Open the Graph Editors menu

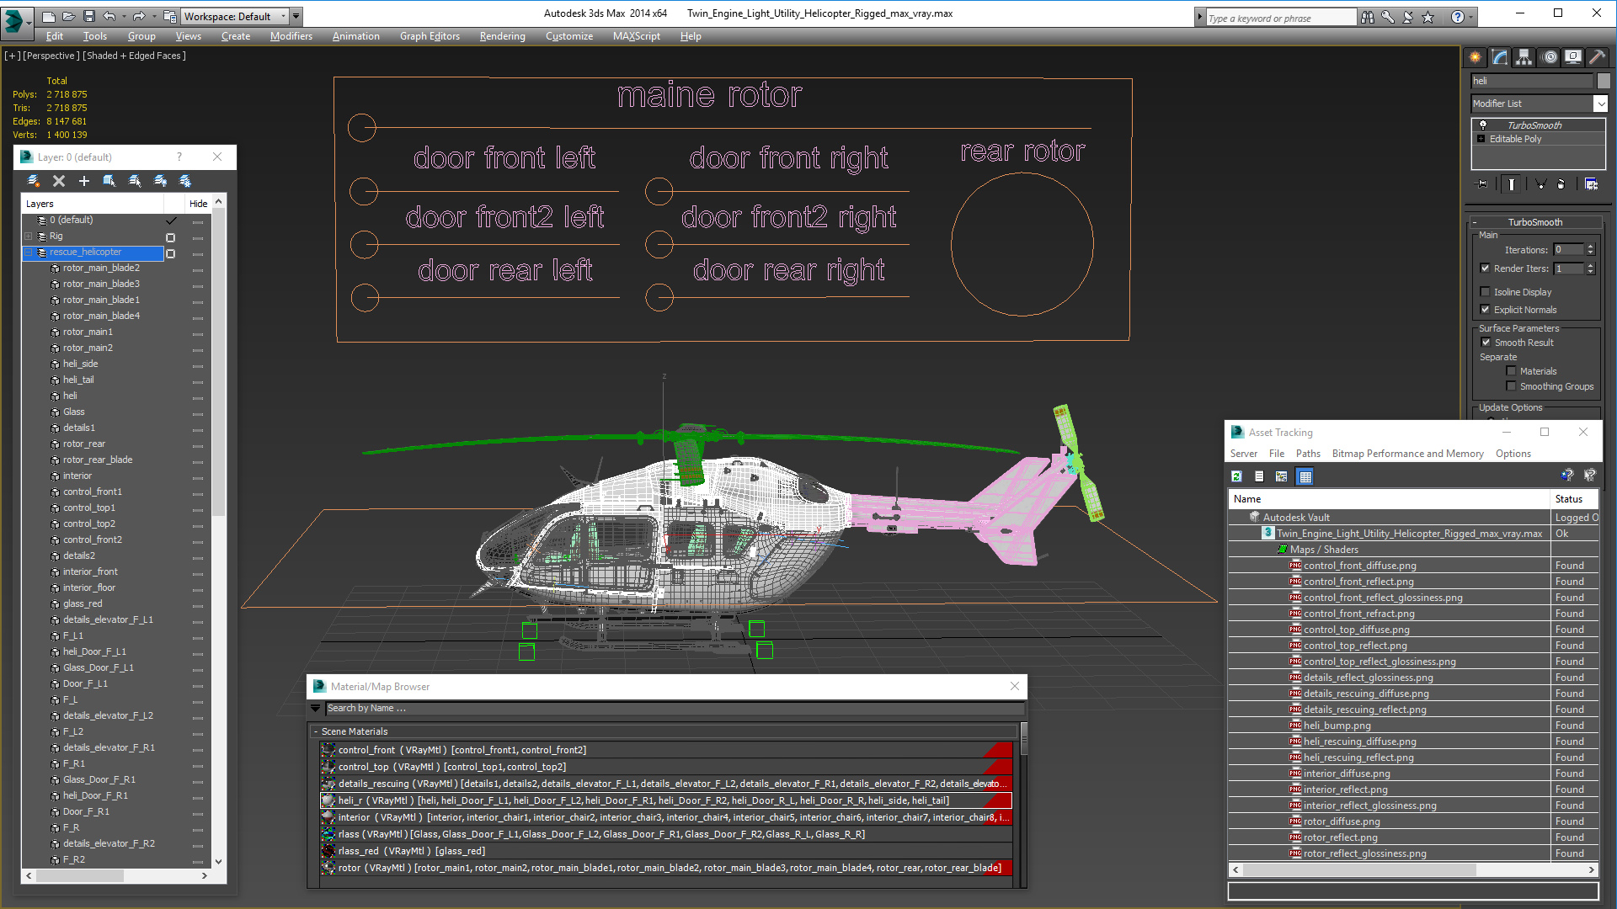(430, 36)
